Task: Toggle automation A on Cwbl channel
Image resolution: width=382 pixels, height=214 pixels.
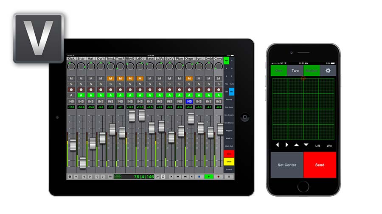Action: (x=208, y=95)
